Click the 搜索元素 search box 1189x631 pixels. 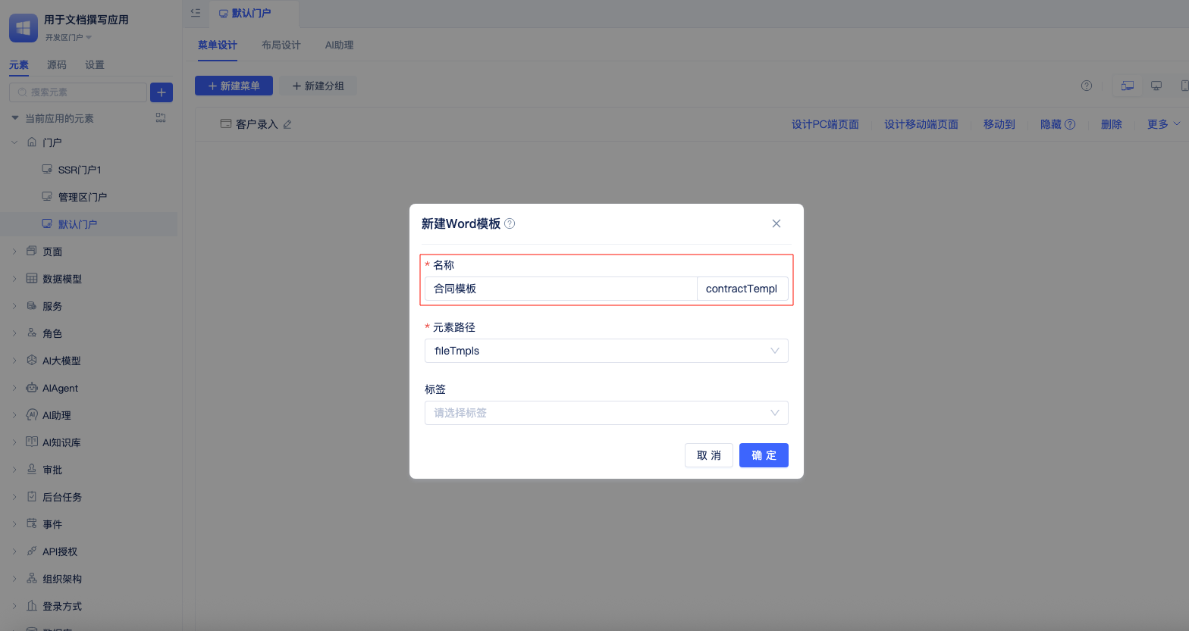(78, 92)
